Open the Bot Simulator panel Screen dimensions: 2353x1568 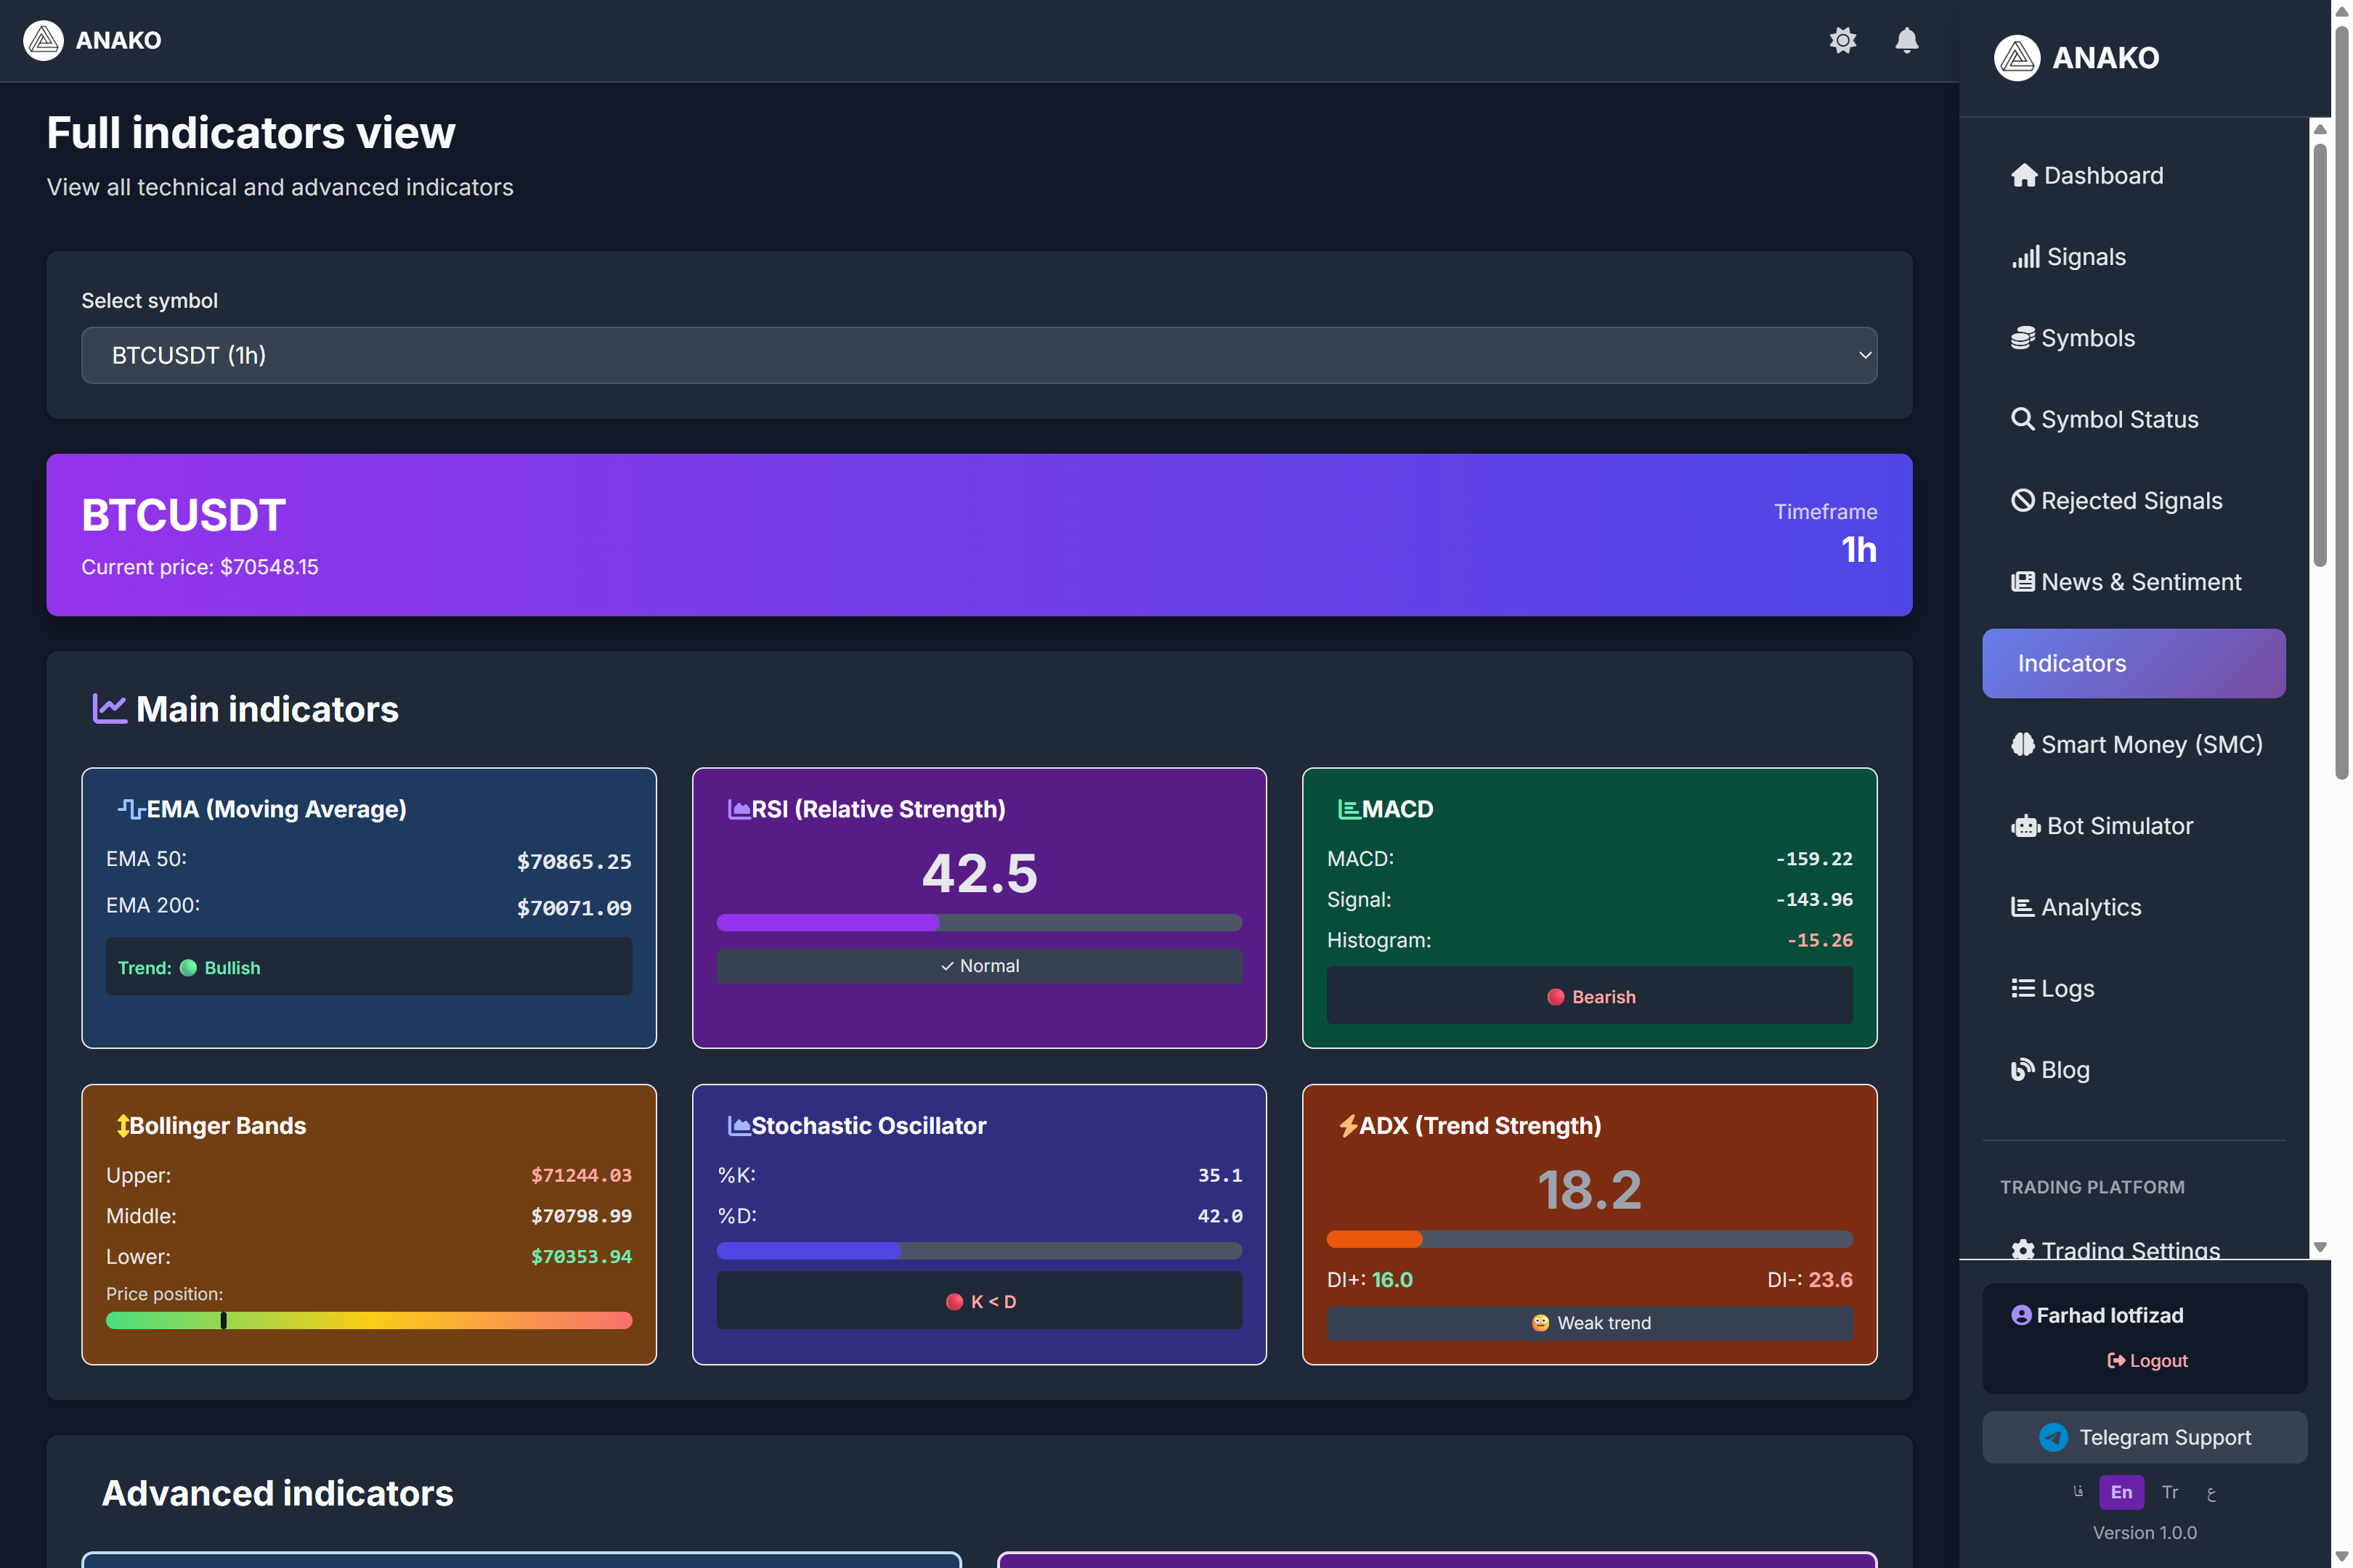(x=2116, y=825)
